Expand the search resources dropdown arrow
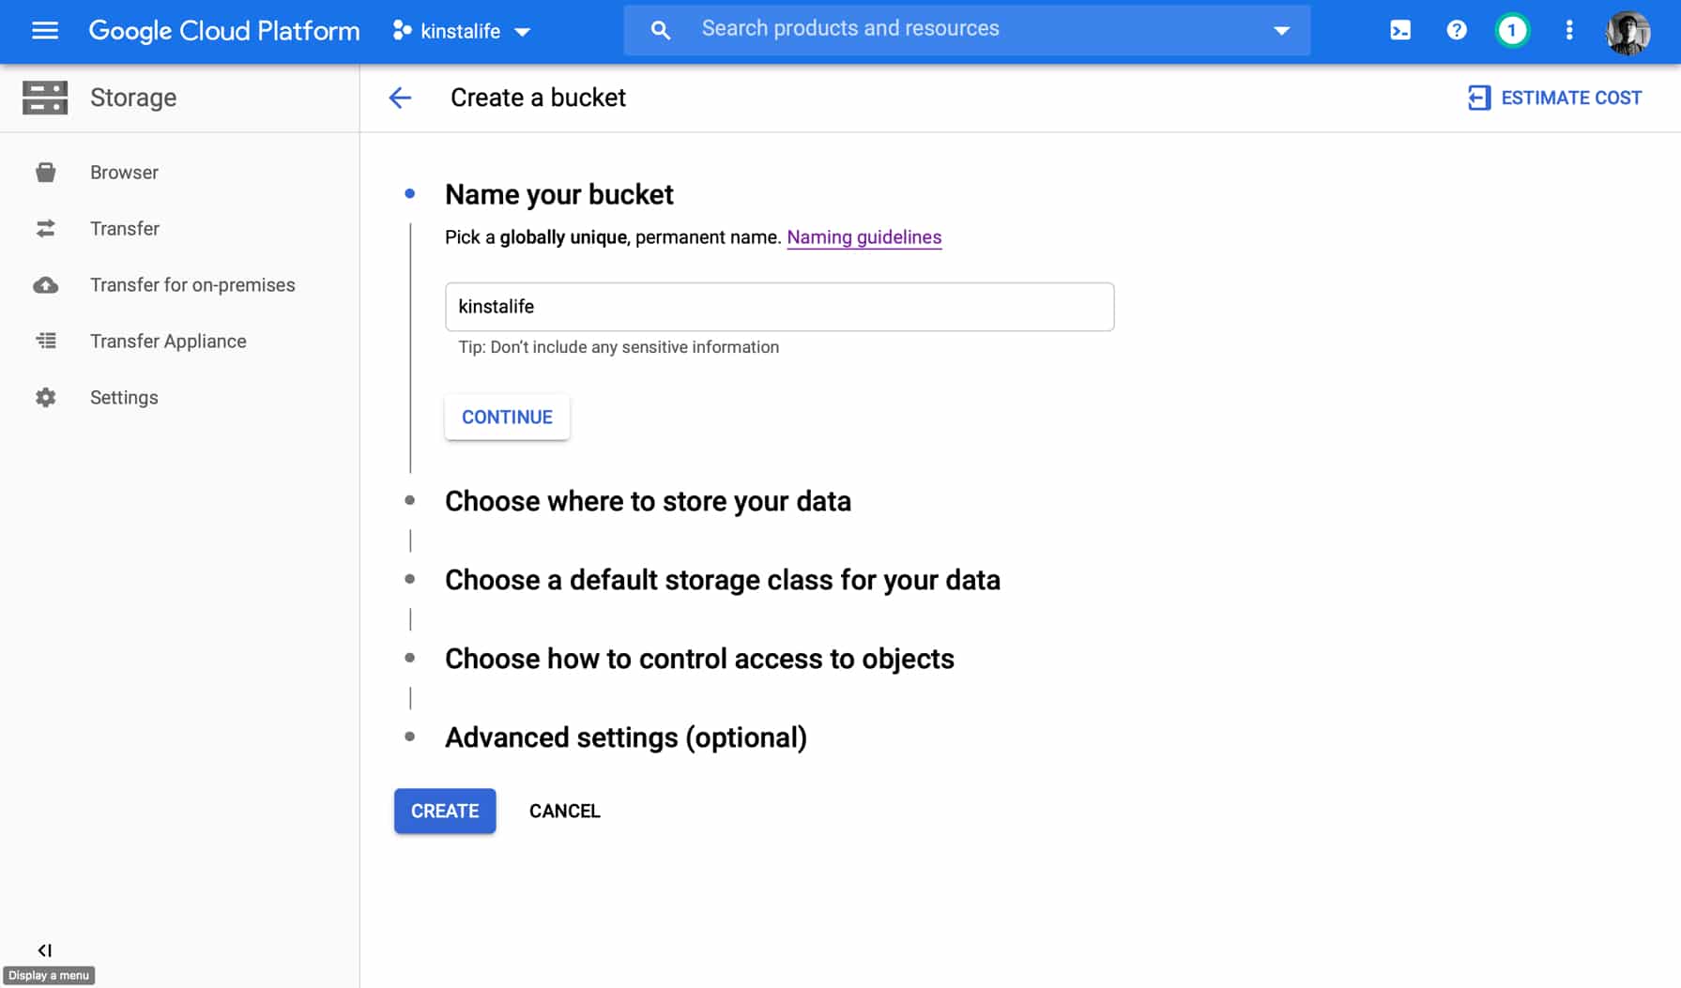The height and width of the screenshot is (988, 1681). point(1282,30)
